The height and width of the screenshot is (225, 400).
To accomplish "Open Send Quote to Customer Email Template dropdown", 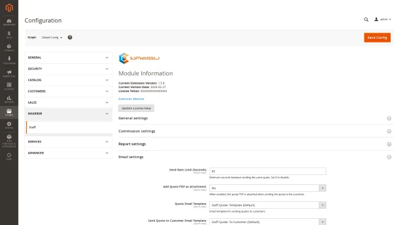I will click(267, 222).
